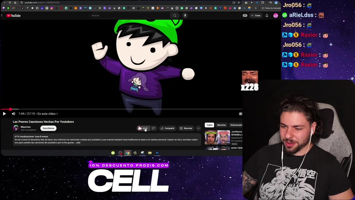
Task: Open Todos los marcadores folder
Action: pyautogui.click(x=271, y=8)
